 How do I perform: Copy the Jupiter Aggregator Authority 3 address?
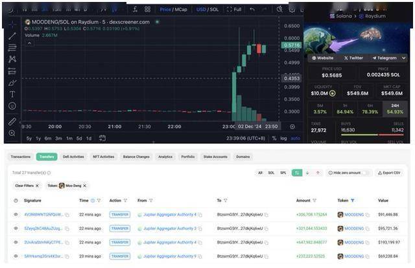click(x=200, y=229)
